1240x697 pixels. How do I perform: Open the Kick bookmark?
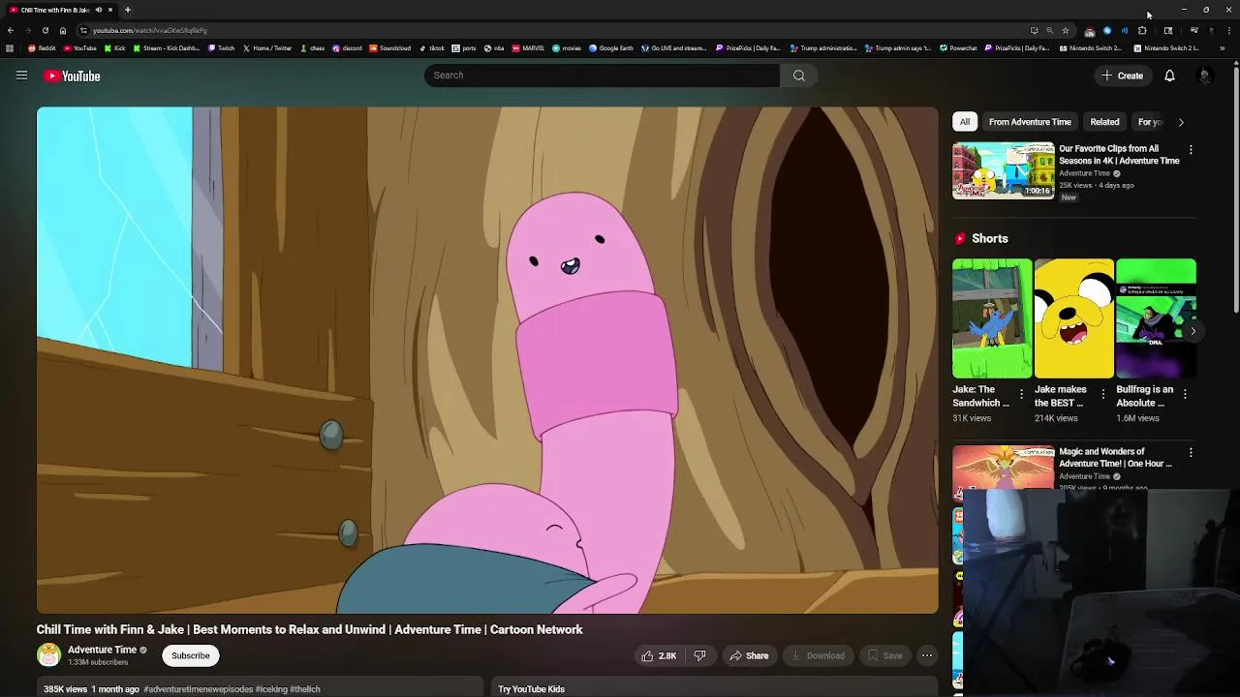115,47
